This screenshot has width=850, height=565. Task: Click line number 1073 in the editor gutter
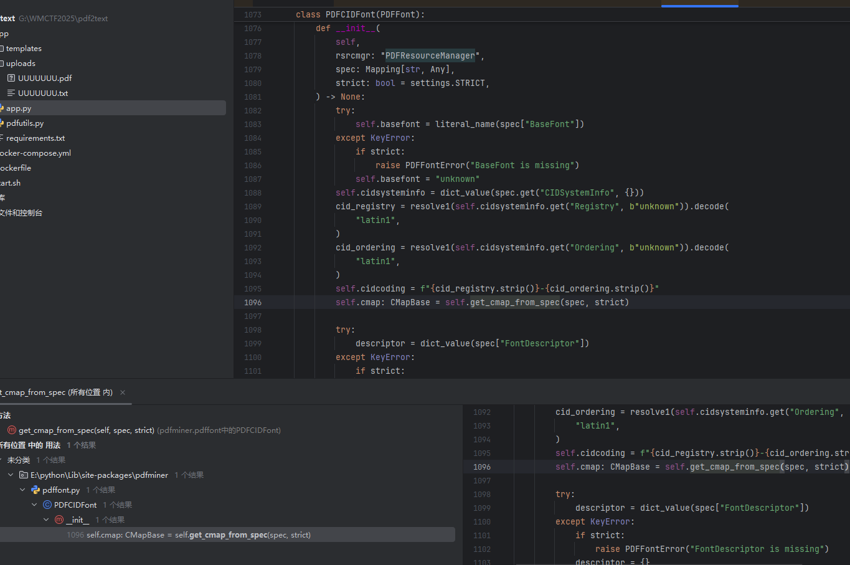tap(253, 14)
